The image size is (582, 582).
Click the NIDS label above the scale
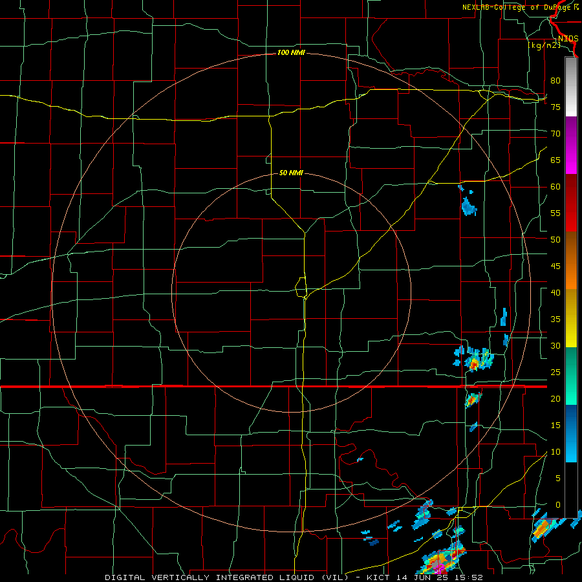pyautogui.click(x=568, y=39)
